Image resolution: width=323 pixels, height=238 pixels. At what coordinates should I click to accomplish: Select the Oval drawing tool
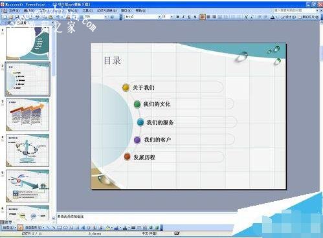point(65,228)
